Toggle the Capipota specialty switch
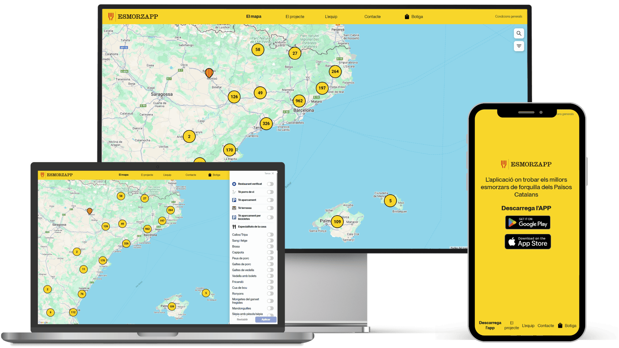Image resolution: width=619 pixels, height=348 pixels. click(x=270, y=252)
